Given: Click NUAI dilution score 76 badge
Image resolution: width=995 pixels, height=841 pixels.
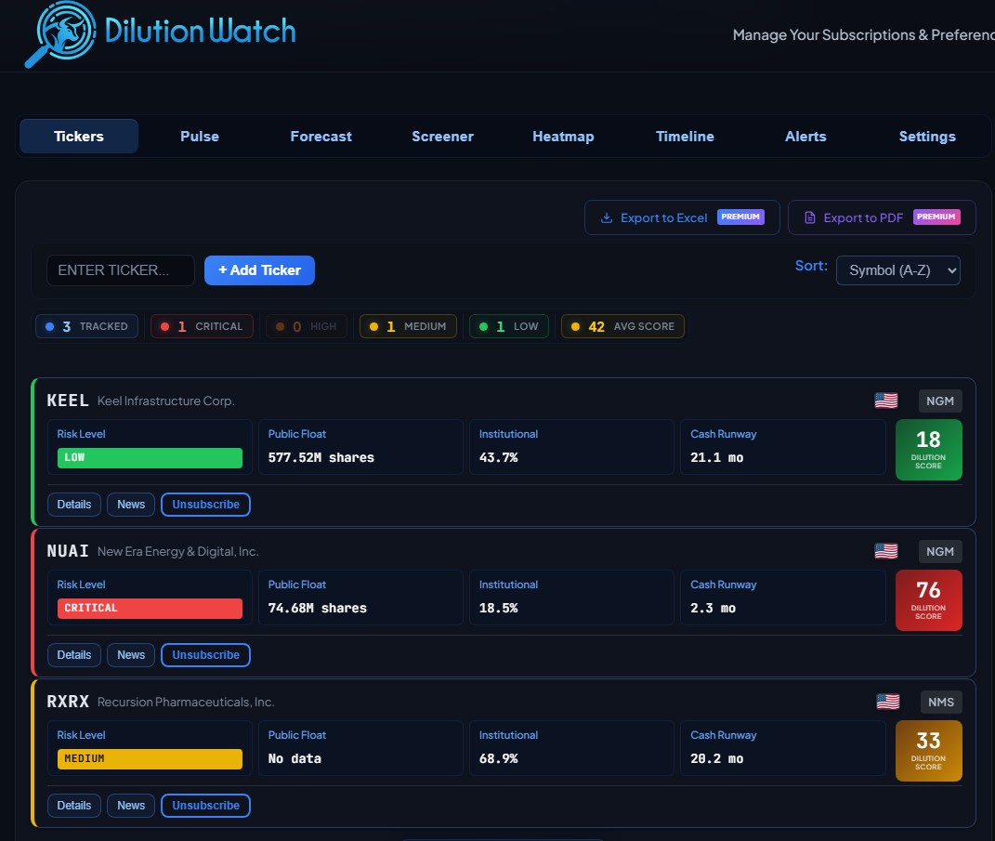Looking at the screenshot, I should [x=928, y=600].
